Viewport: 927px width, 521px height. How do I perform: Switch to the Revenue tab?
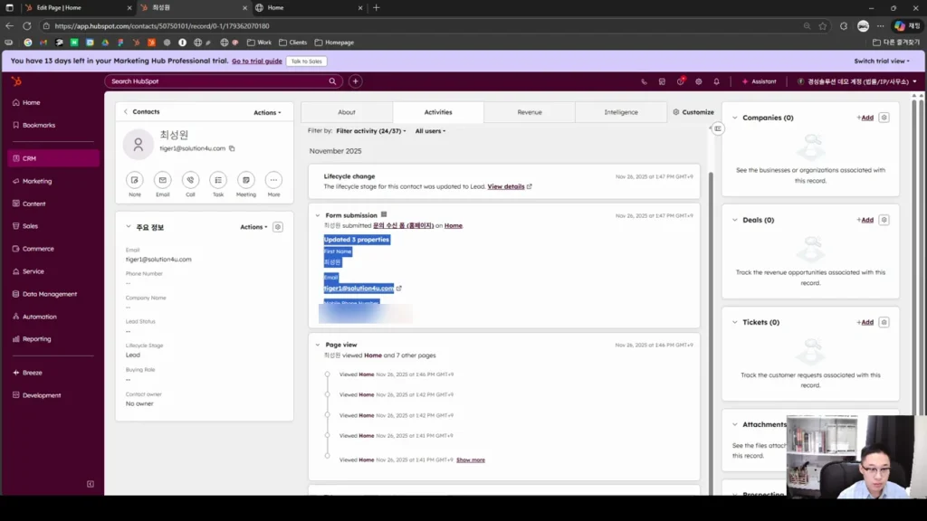click(x=529, y=112)
